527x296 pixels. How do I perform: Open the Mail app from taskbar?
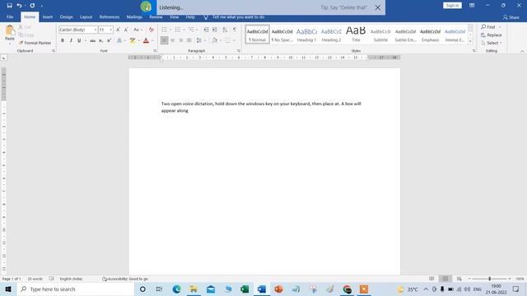[211, 289]
